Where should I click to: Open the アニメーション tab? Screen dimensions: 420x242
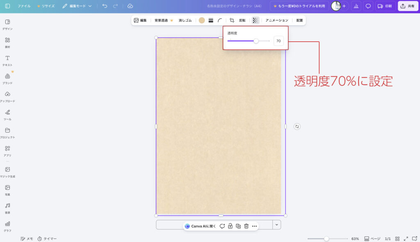tap(277, 20)
